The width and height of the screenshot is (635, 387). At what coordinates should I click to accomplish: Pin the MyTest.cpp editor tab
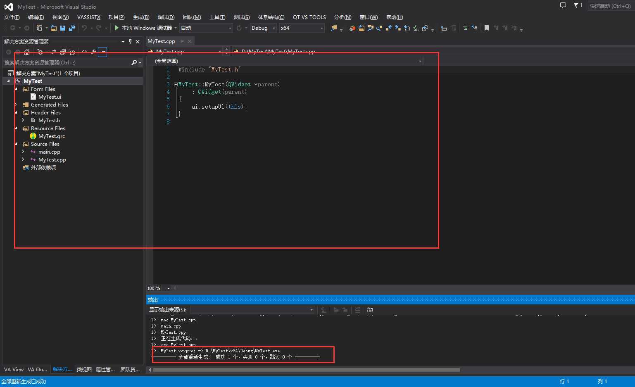182,41
